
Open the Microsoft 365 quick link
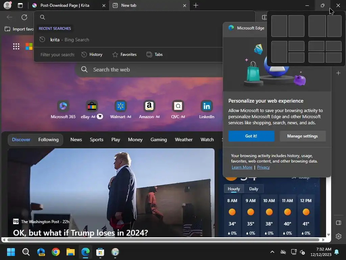(x=63, y=109)
